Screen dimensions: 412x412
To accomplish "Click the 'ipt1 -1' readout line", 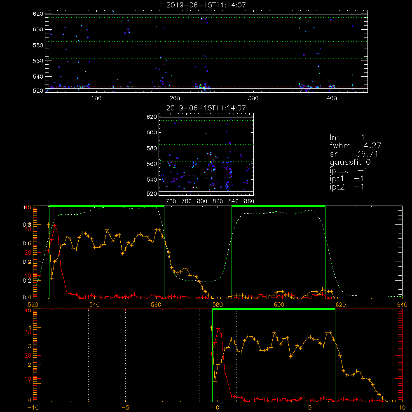I will 347,179.
